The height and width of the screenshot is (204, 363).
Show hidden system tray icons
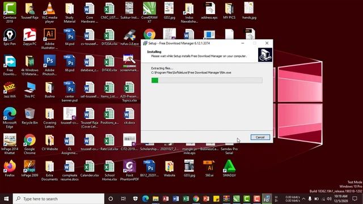click(x=303, y=199)
